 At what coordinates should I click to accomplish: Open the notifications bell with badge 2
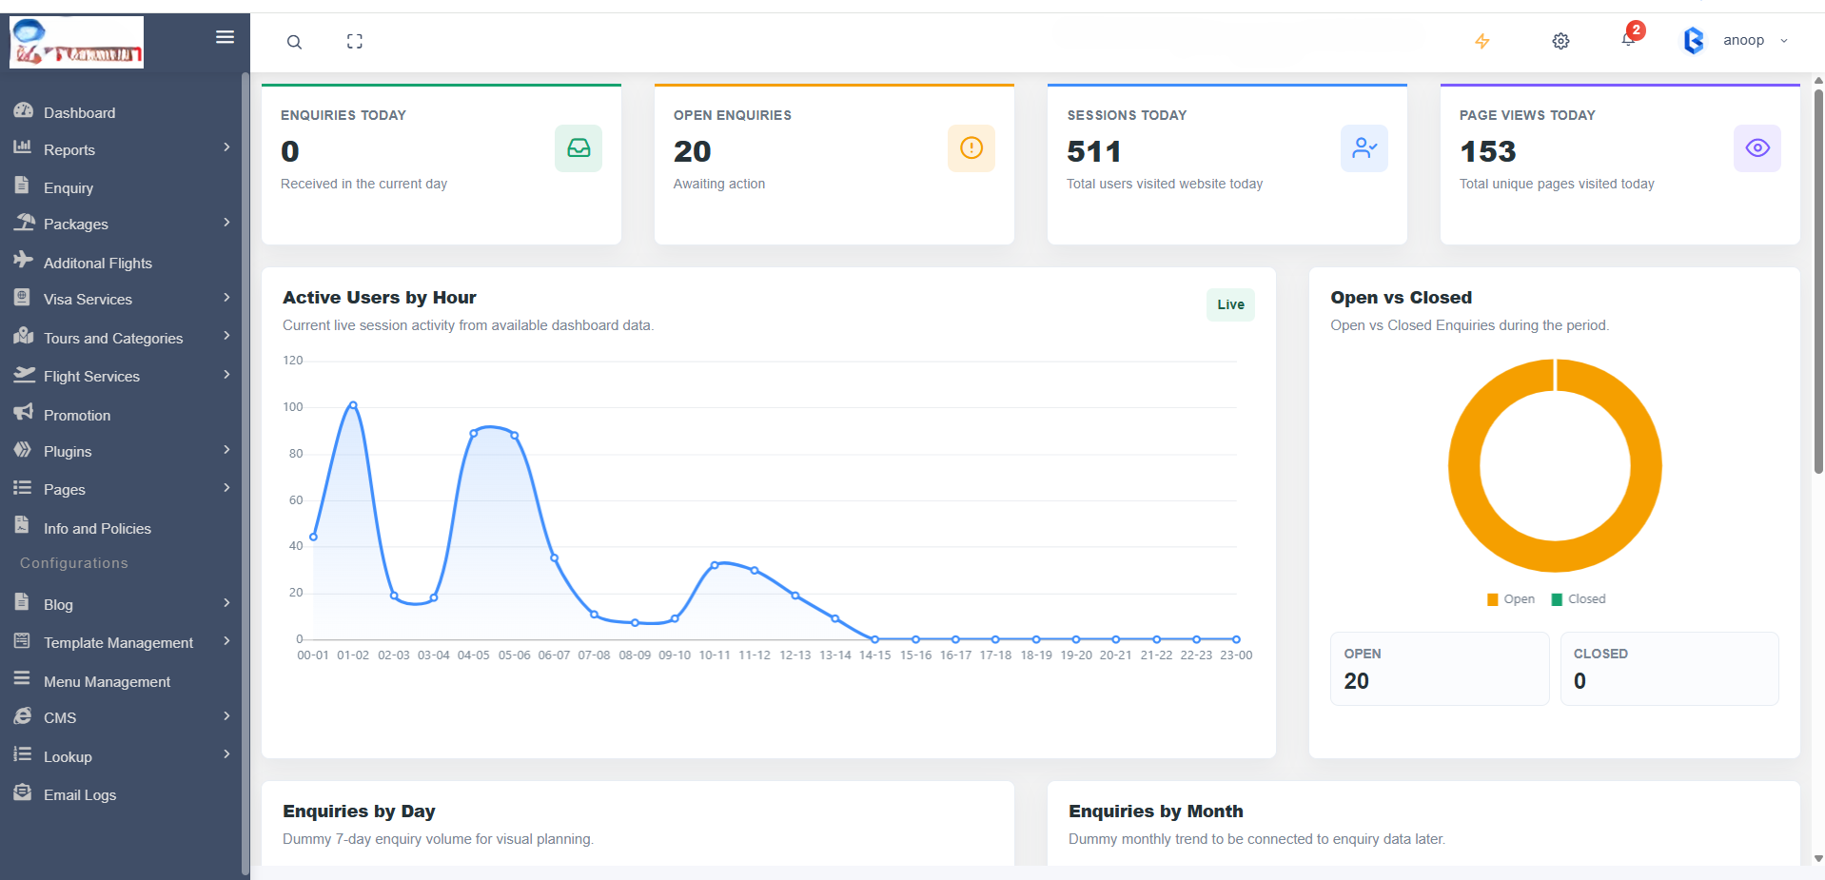[1629, 39]
